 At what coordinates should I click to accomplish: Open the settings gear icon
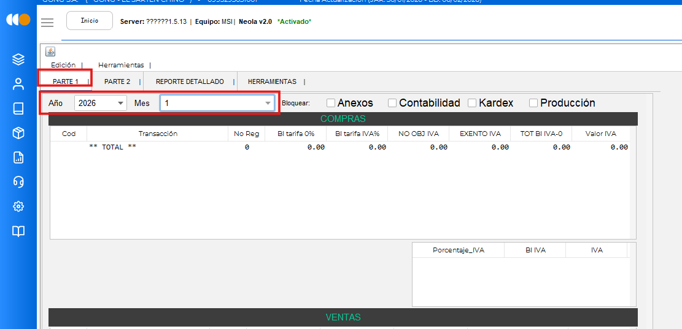18,206
